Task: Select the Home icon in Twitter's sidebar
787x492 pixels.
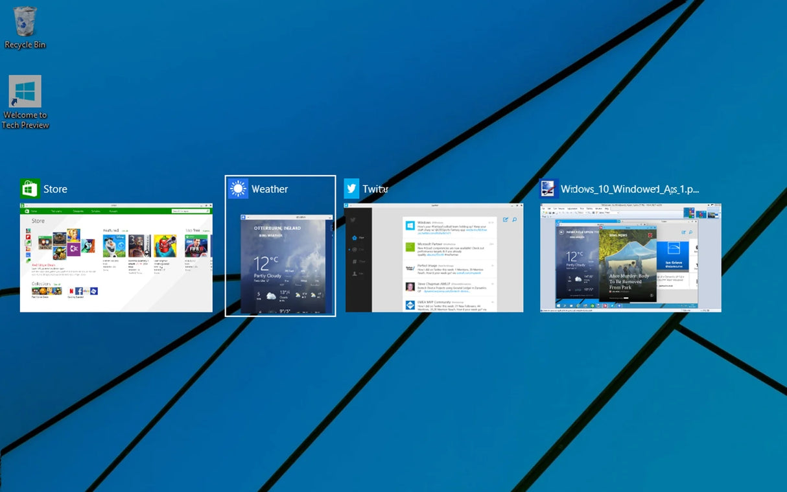Action: coord(354,238)
